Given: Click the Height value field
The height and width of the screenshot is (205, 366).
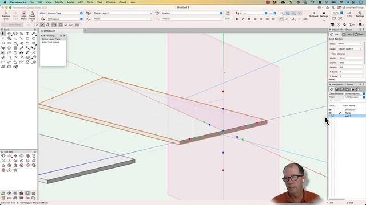Looking at the screenshot, I should pos(351,67).
